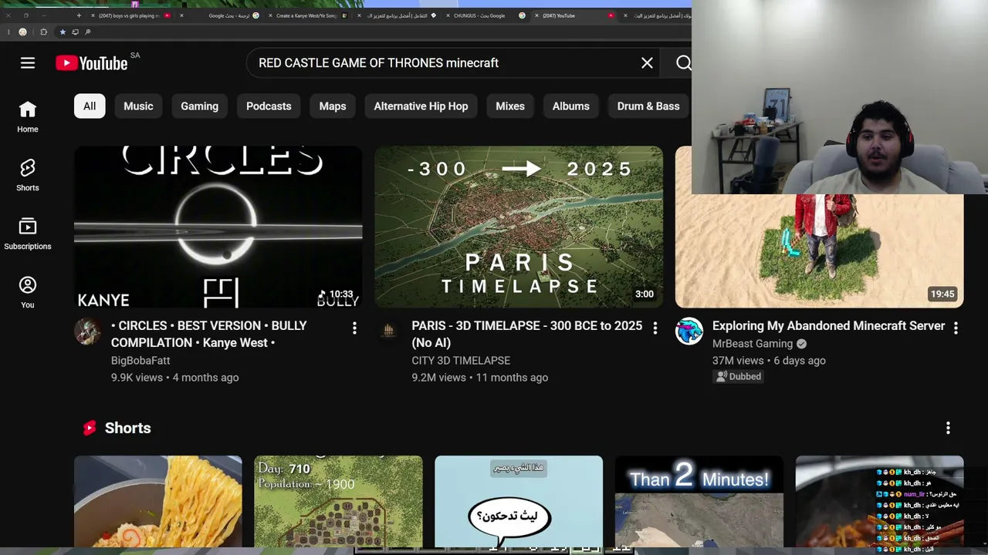Open the browser extensions puzzle icon
988x555 pixels.
(43, 32)
